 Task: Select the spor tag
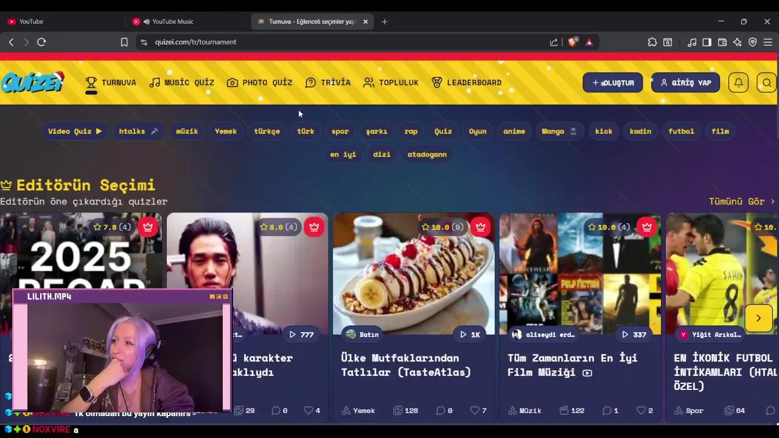coord(340,131)
